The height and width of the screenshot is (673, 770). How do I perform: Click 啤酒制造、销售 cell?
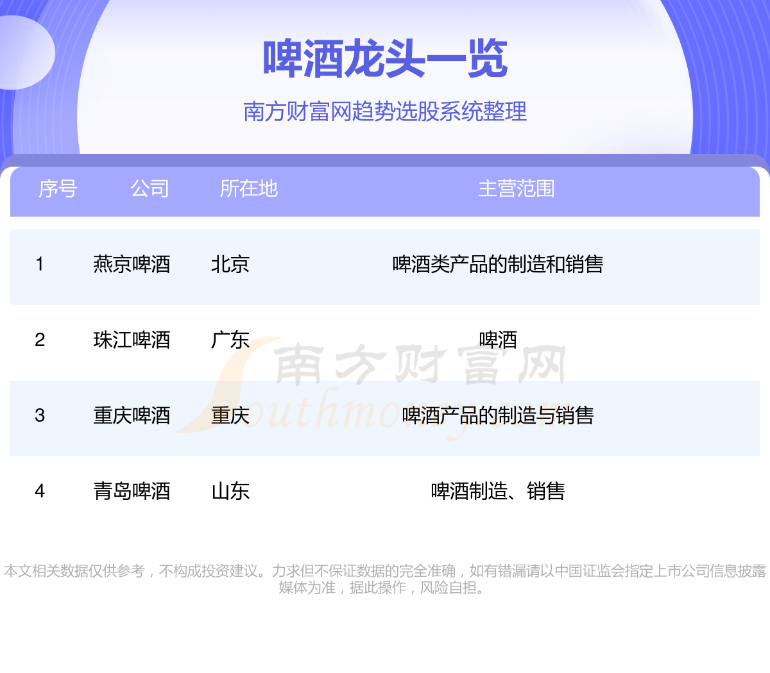tap(498, 491)
